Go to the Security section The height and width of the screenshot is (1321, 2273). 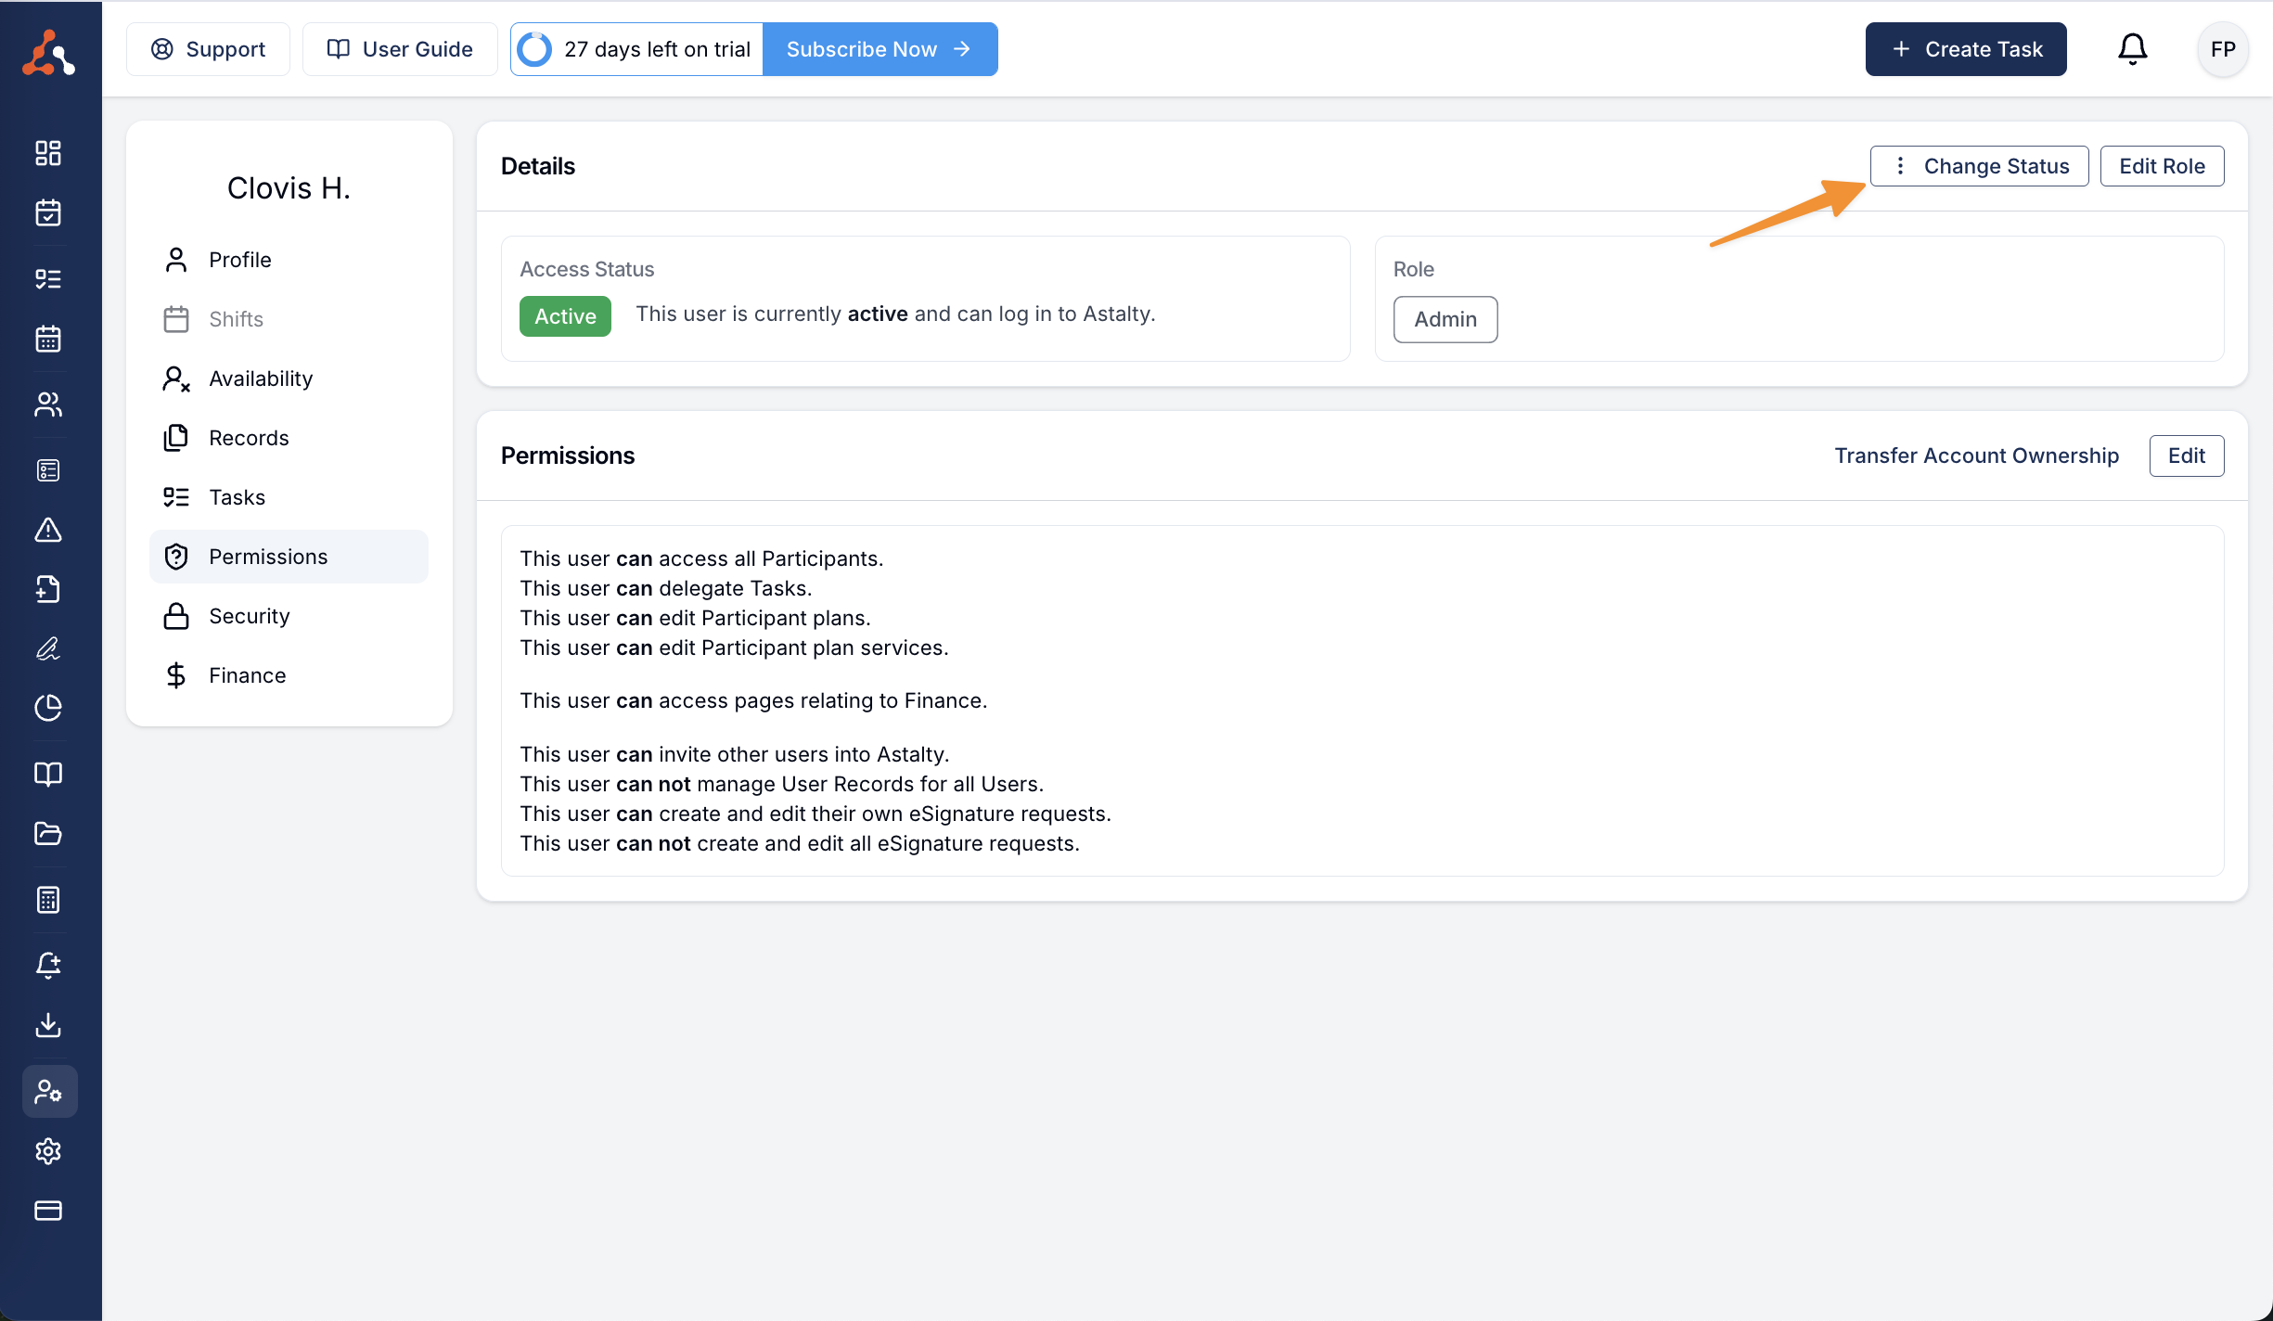[x=249, y=616]
